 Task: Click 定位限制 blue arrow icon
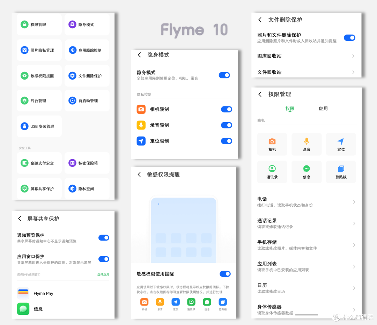[141, 141]
